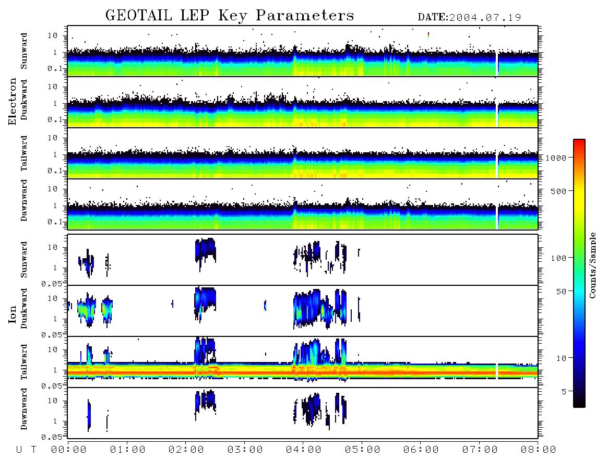The image size is (596, 459).
Task: Click the Electron Tailward spectrogram panel
Action: pyautogui.click(x=303, y=153)
